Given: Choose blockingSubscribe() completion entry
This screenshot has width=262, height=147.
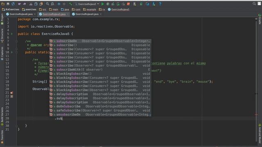Looking at the screenshot, I should [100, 73].
